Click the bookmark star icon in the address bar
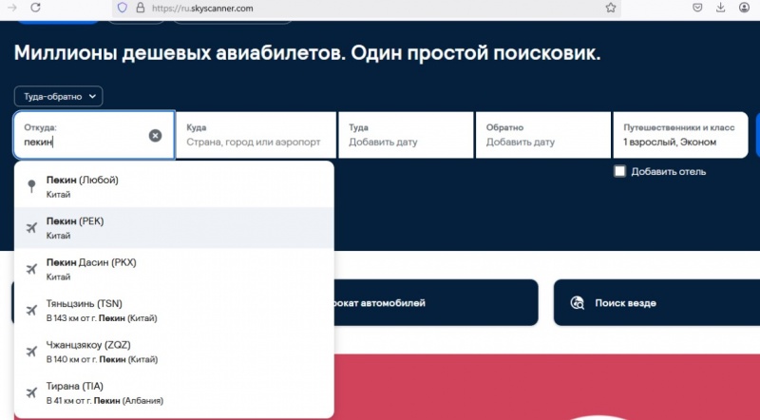The width and height of the screenshot is (760, 420). pyautogui.click(x=610, y=8)
